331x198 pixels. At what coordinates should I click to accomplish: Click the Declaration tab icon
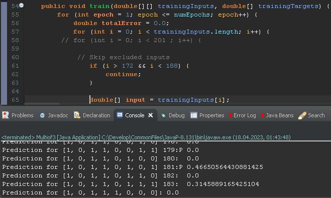(77, 115)
